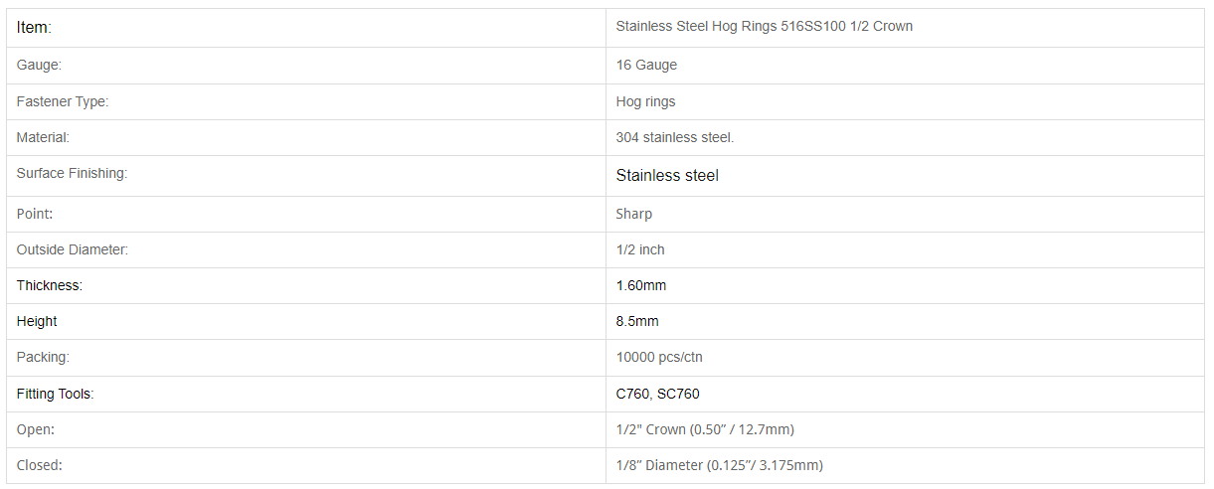
Task: Click the Fastener Type label
Action: click(63, 101)
